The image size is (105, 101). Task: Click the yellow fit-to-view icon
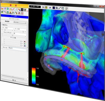click(x=46, y=7)
